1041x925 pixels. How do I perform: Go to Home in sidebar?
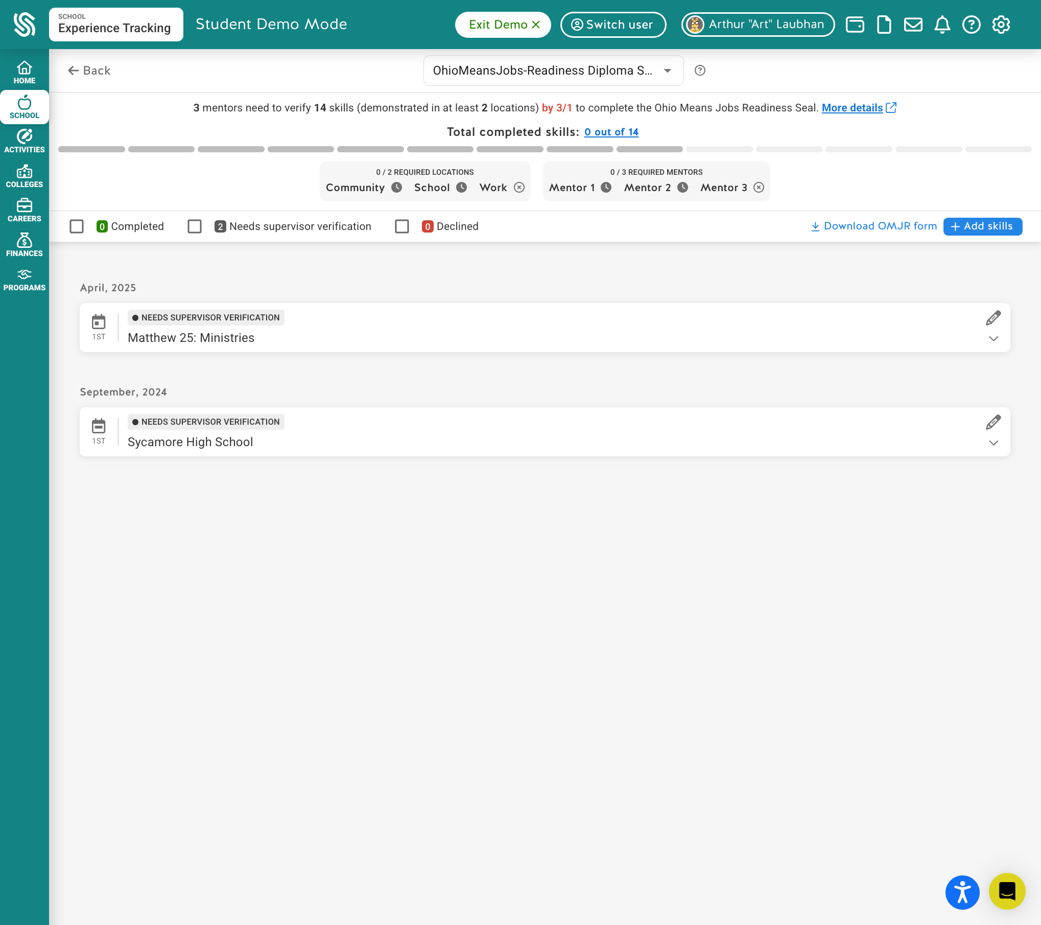point(25,73)
